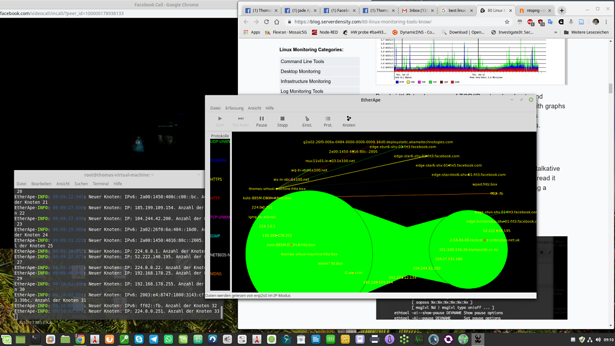Open a new Chrome tab
Image resolution: width=615 pixels, height=346 pixels.
coord(562,10)
